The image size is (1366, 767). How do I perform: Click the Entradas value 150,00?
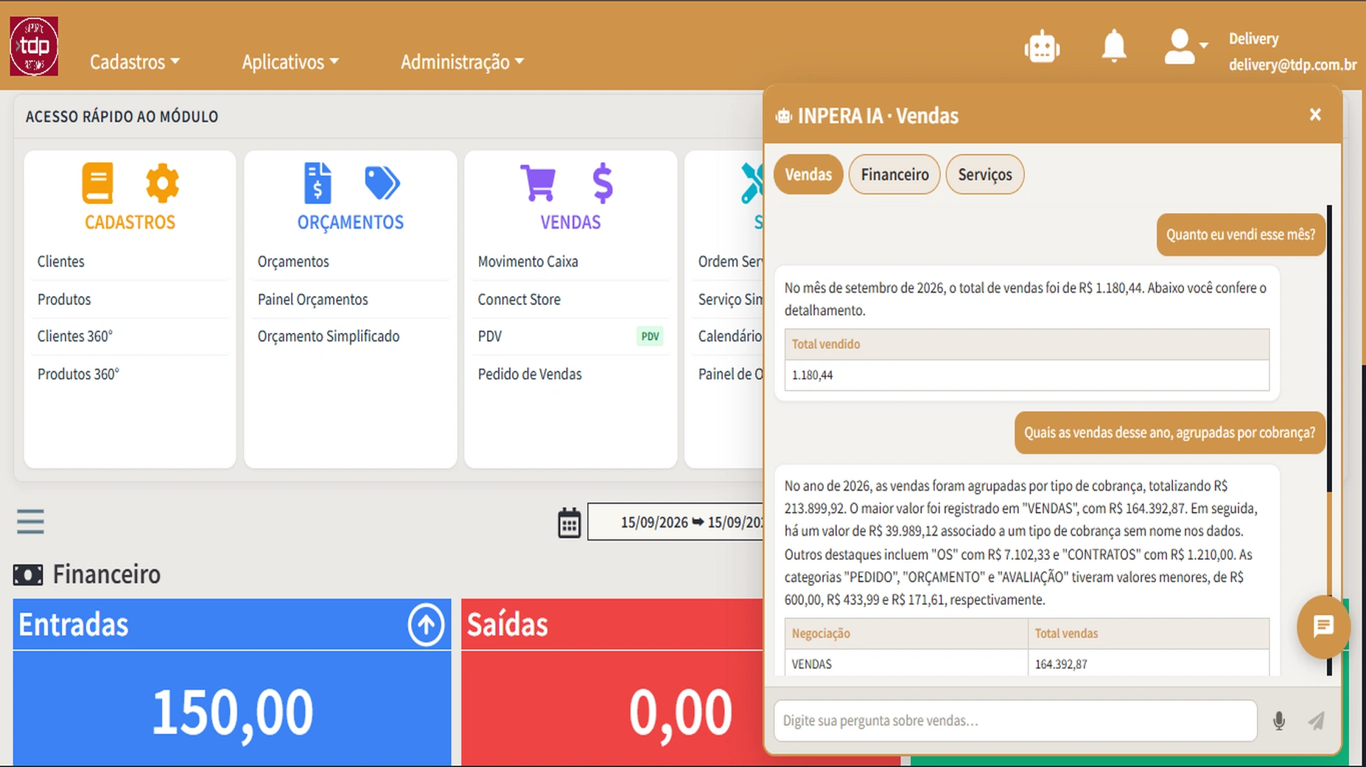point(232,712)
